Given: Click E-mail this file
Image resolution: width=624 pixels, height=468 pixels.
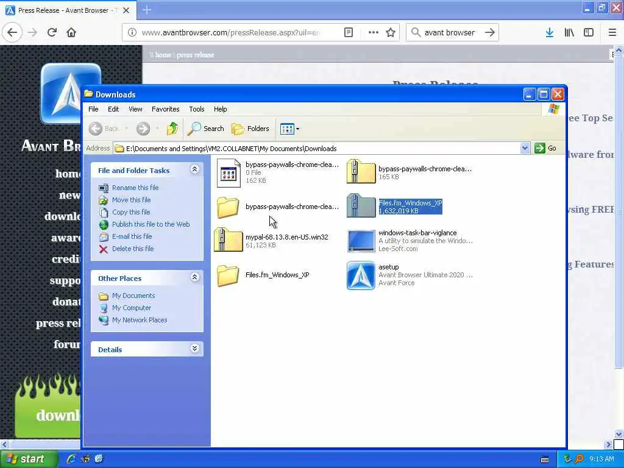Looking at the screenshot, I should point(132,236).
